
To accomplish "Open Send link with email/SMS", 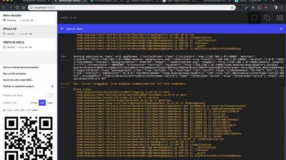I will coord(18,80).
